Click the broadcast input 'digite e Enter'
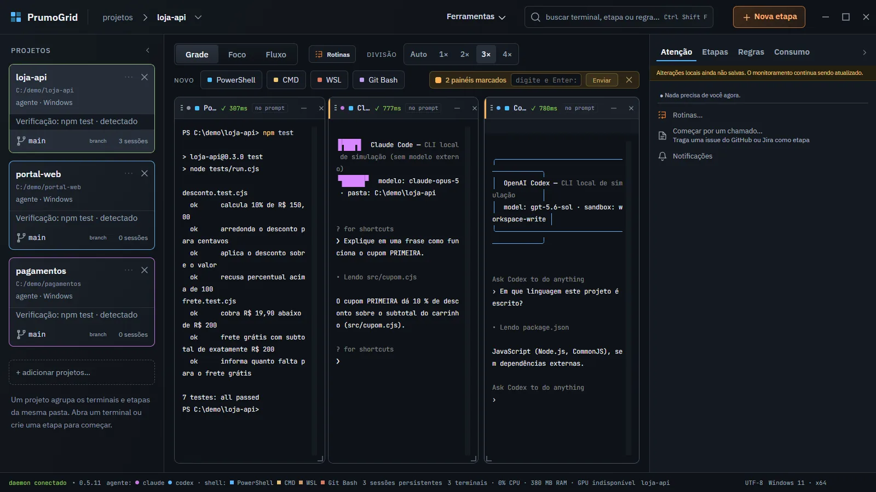Viewport: 876px width, 492px height. 546,80
